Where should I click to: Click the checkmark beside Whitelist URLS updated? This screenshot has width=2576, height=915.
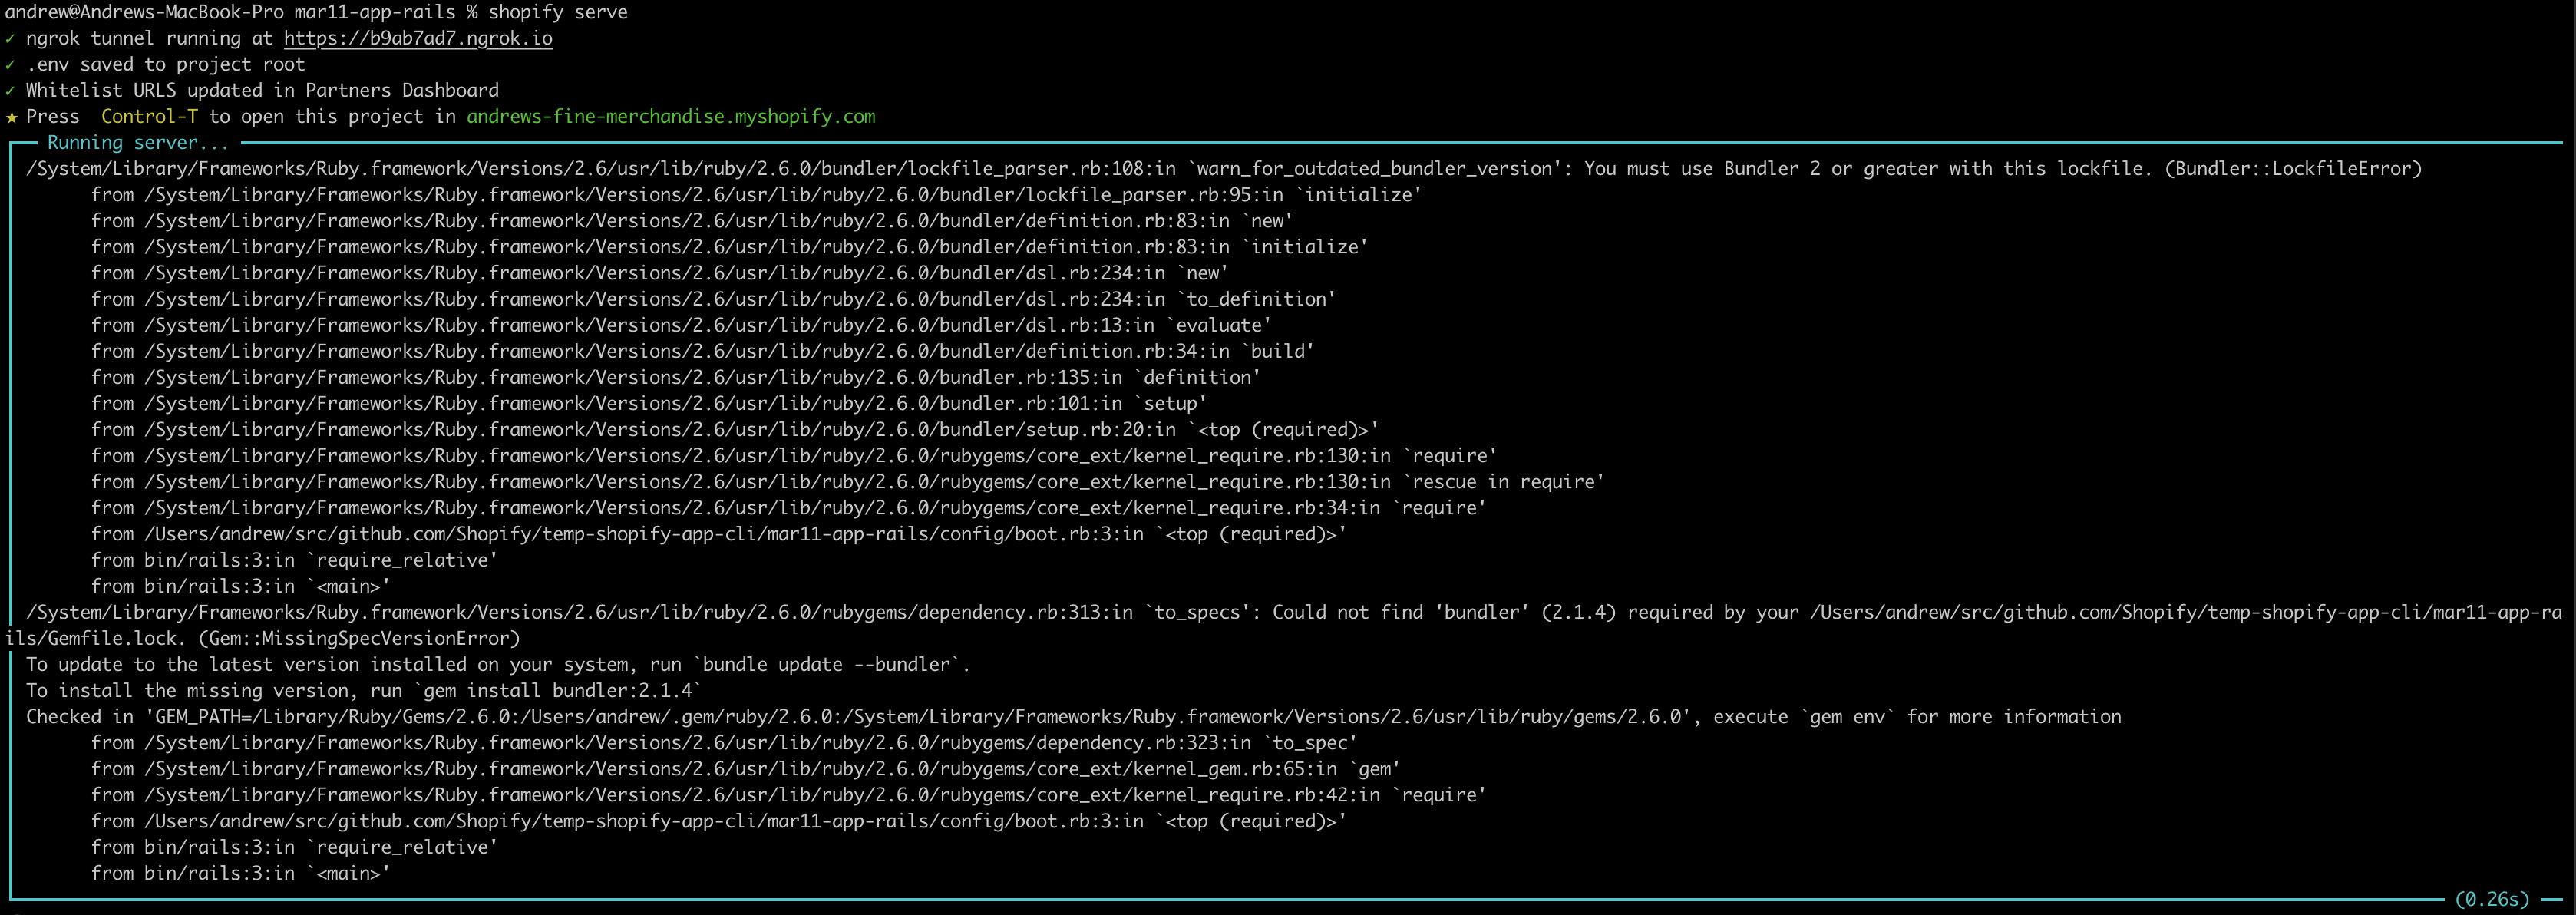point(10,90)
